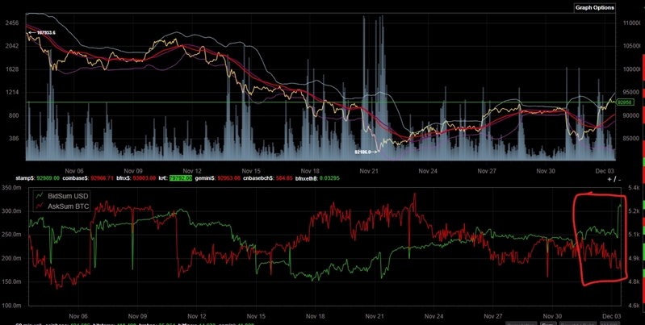Click the minus zoom control
This screenshot has width=645, height=325.
pyautogui.click(x=618, y=179)
